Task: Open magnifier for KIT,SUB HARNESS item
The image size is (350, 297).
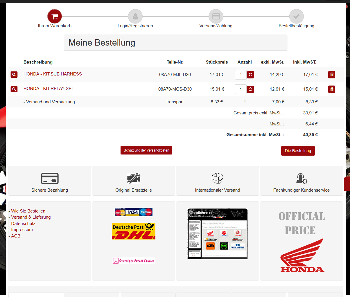Action: click(x=14, y=75)
